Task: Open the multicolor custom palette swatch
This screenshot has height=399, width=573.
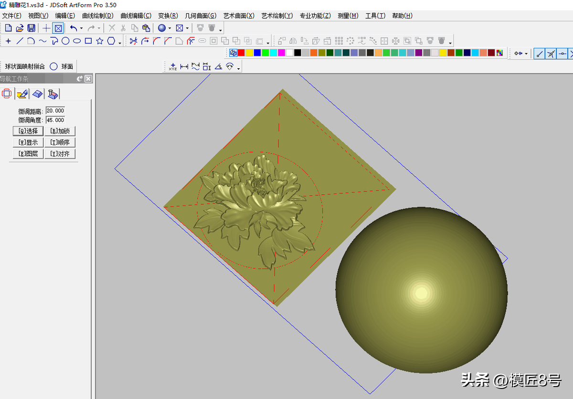Action: 499,53
